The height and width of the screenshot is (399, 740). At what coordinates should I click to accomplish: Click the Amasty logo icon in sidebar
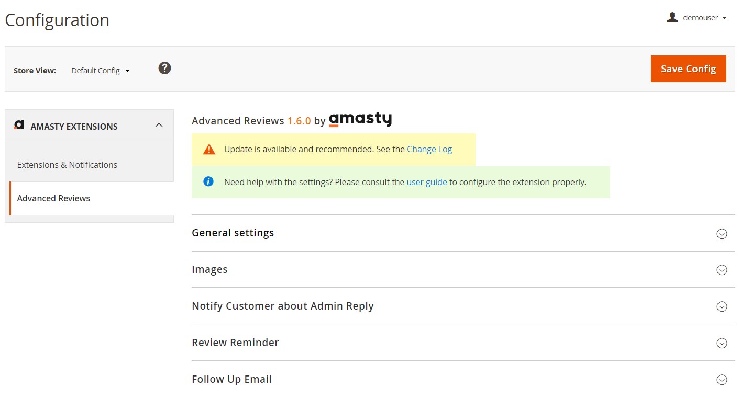tap(19, 125)
